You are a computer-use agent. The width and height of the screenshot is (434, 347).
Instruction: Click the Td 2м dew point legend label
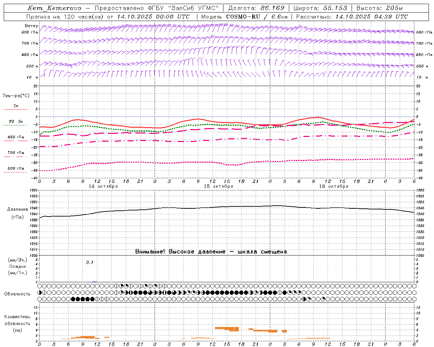click(x=16, y=121)
